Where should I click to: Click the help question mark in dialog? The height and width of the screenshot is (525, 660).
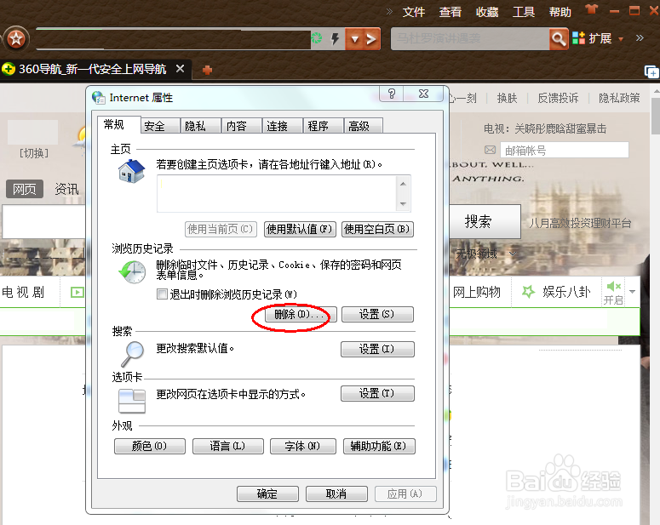point(392,94)
